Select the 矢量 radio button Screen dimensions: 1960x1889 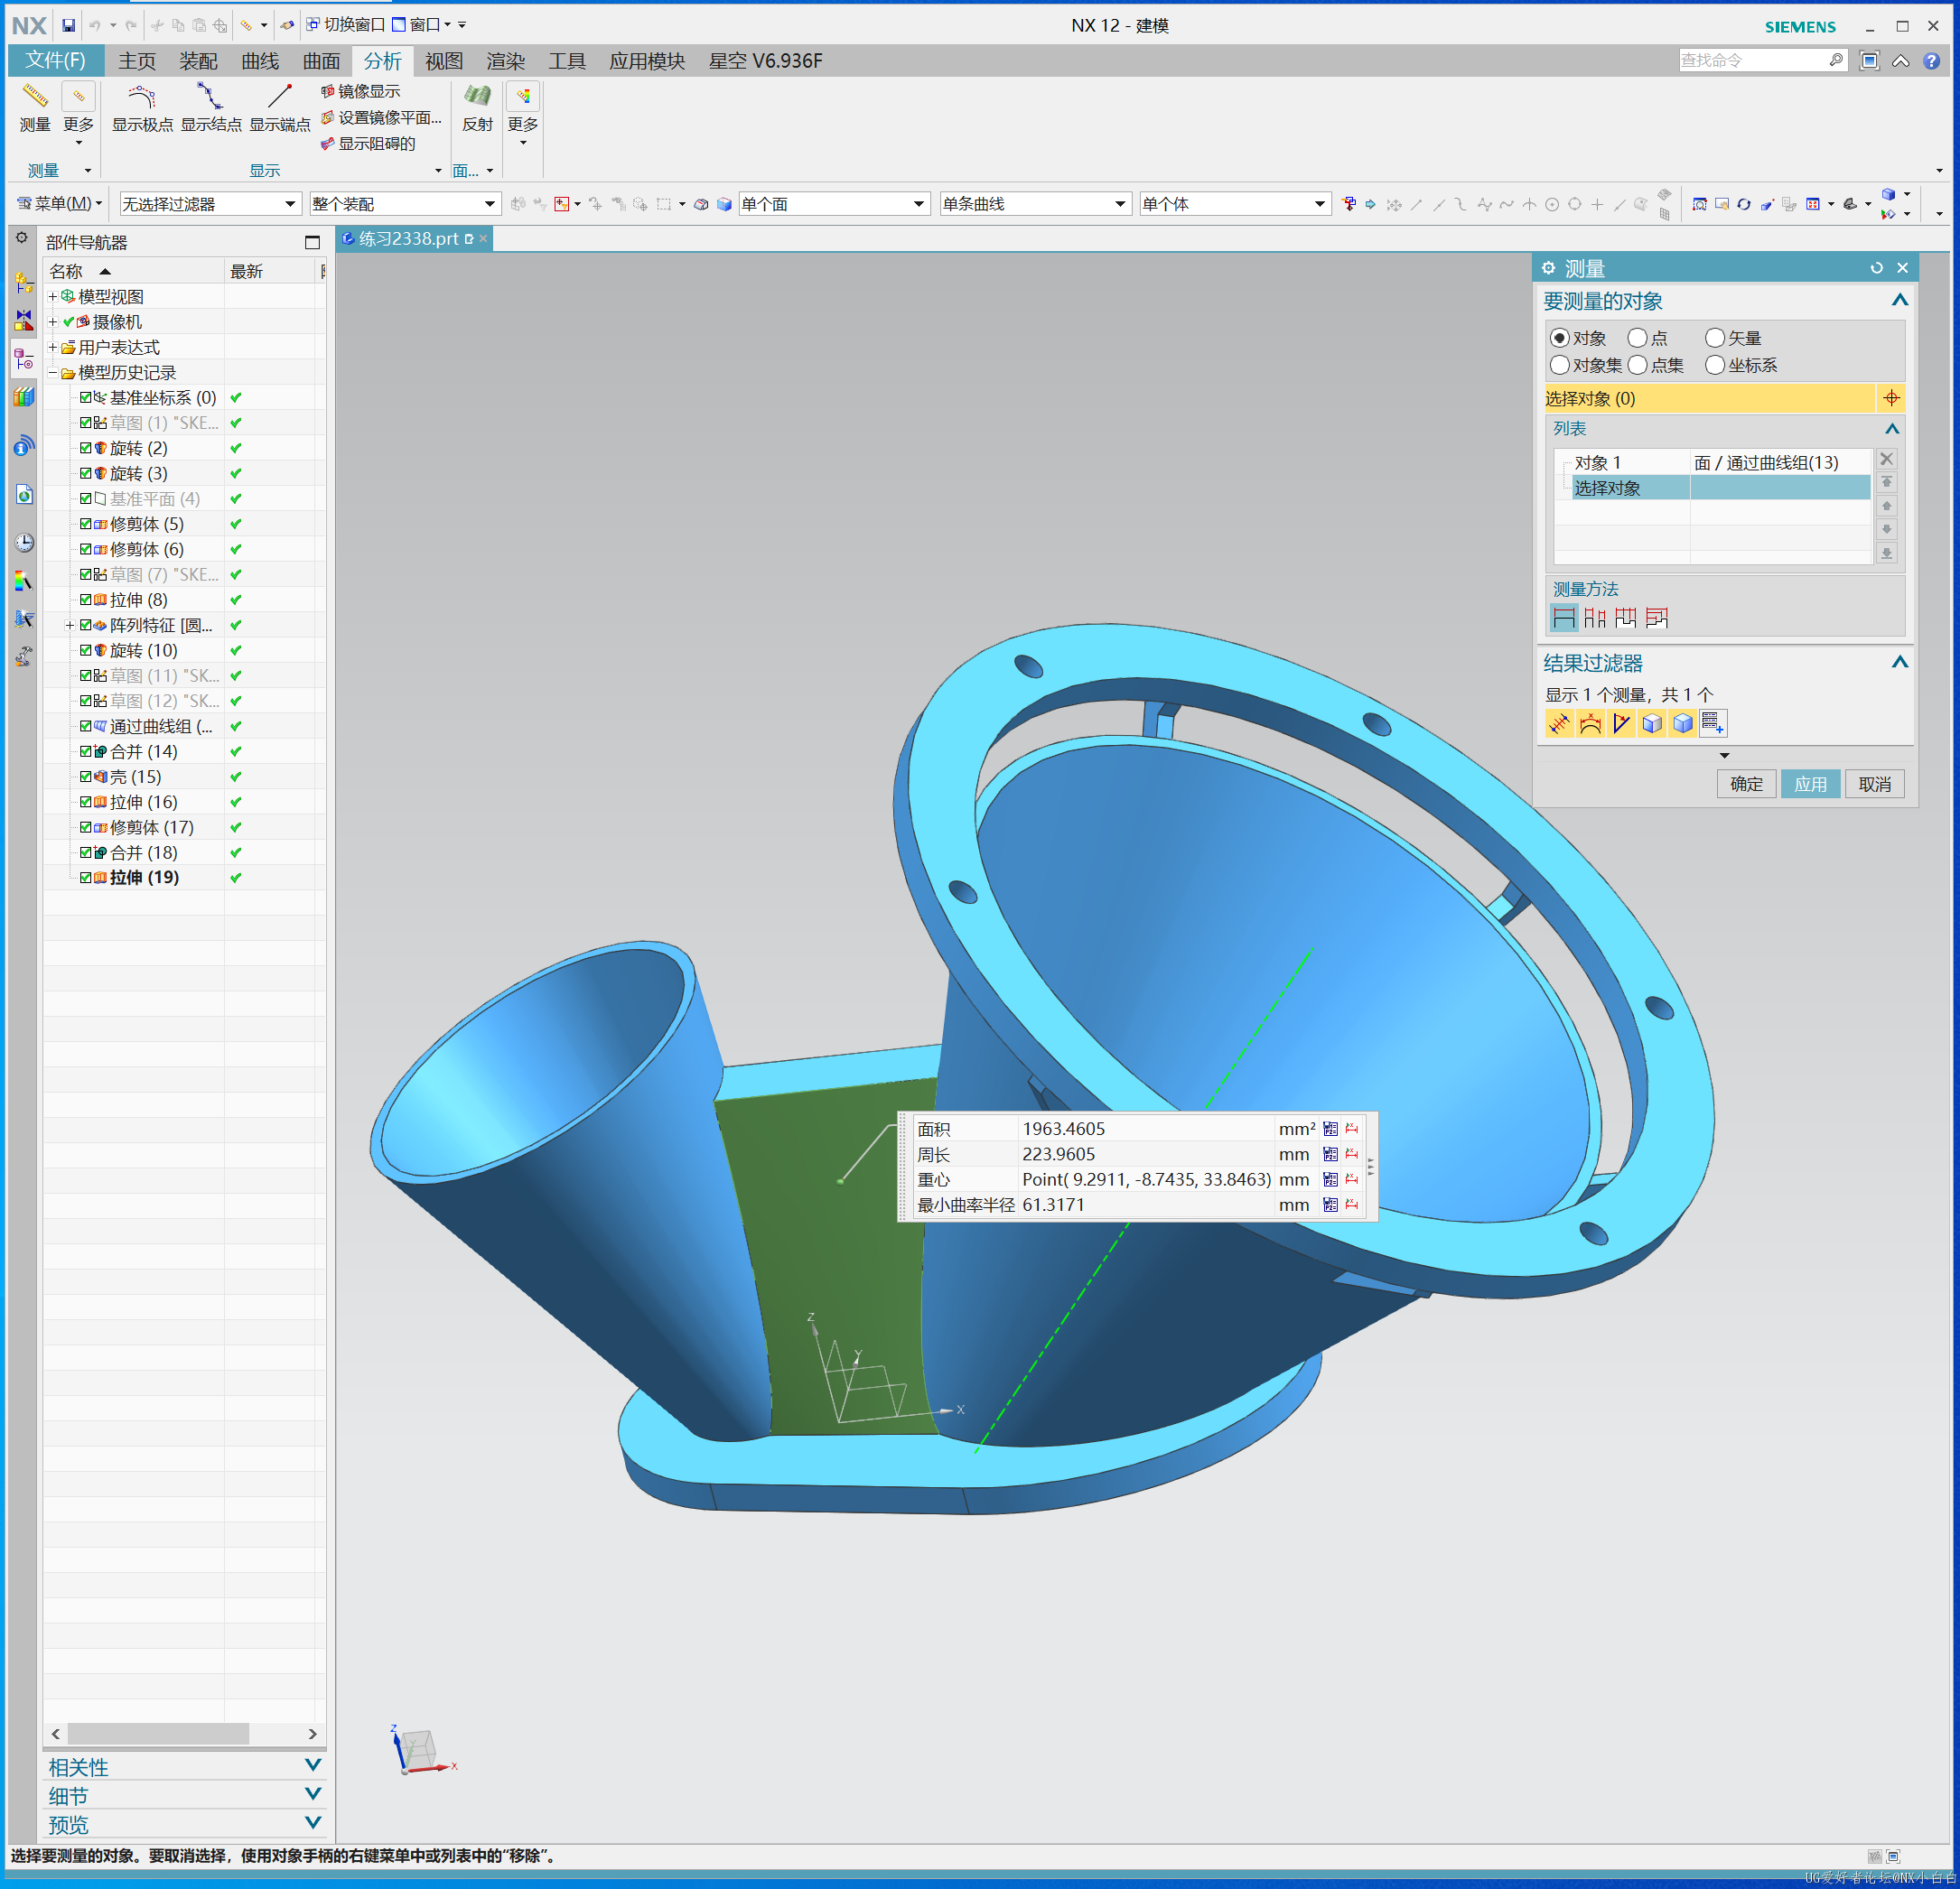(1715, 338)
